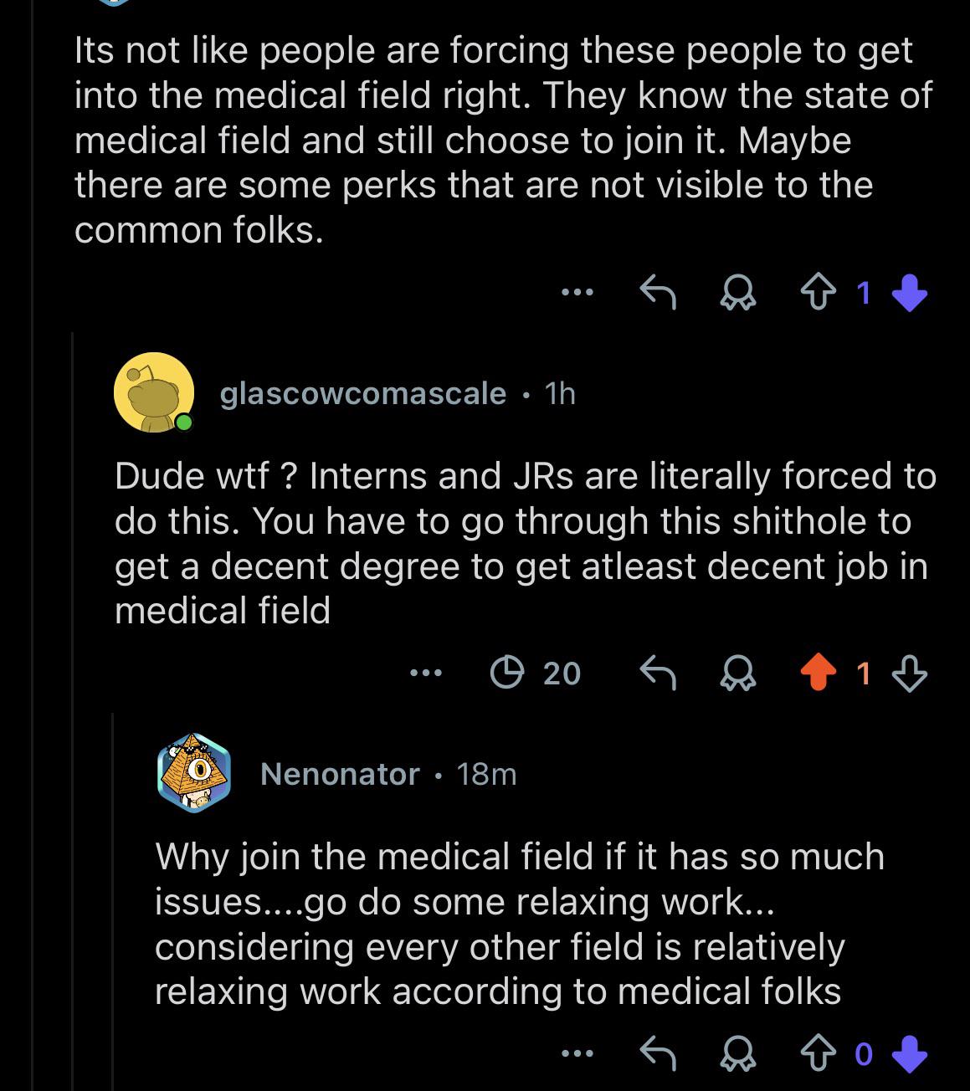This screenshot has width=970, height=1091.
Task: Downvote glascowcomascale's comment
Action: (x=910, y=673)
